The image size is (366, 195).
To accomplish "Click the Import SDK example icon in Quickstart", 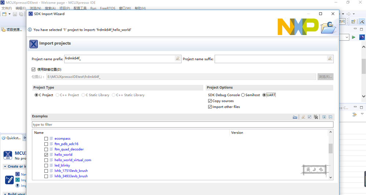I will point(18,180).
